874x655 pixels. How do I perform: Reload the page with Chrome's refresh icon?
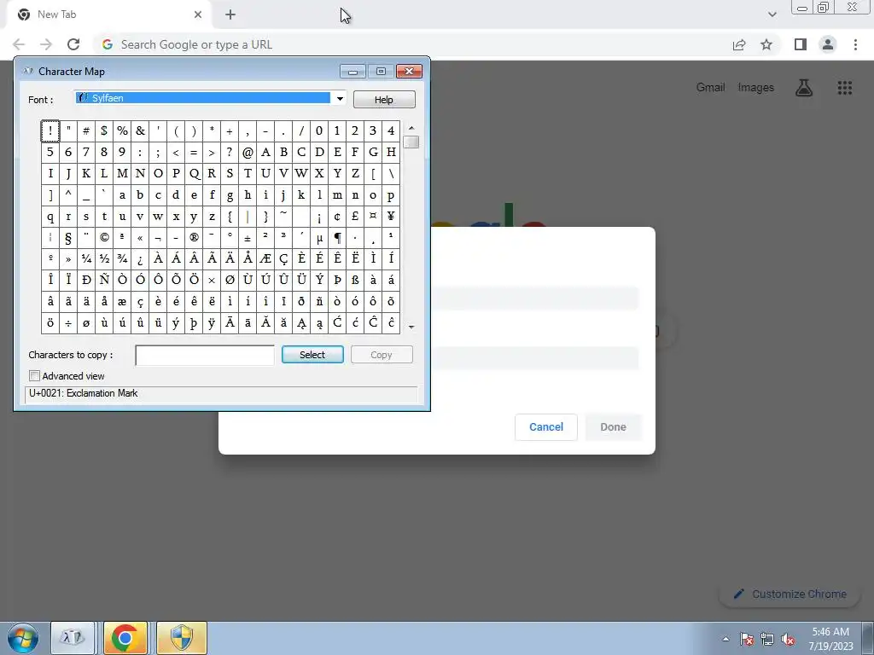[73, 44]
